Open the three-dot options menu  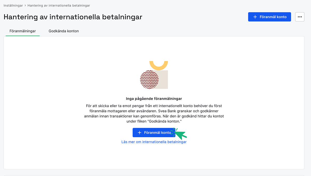coord(300,17)
